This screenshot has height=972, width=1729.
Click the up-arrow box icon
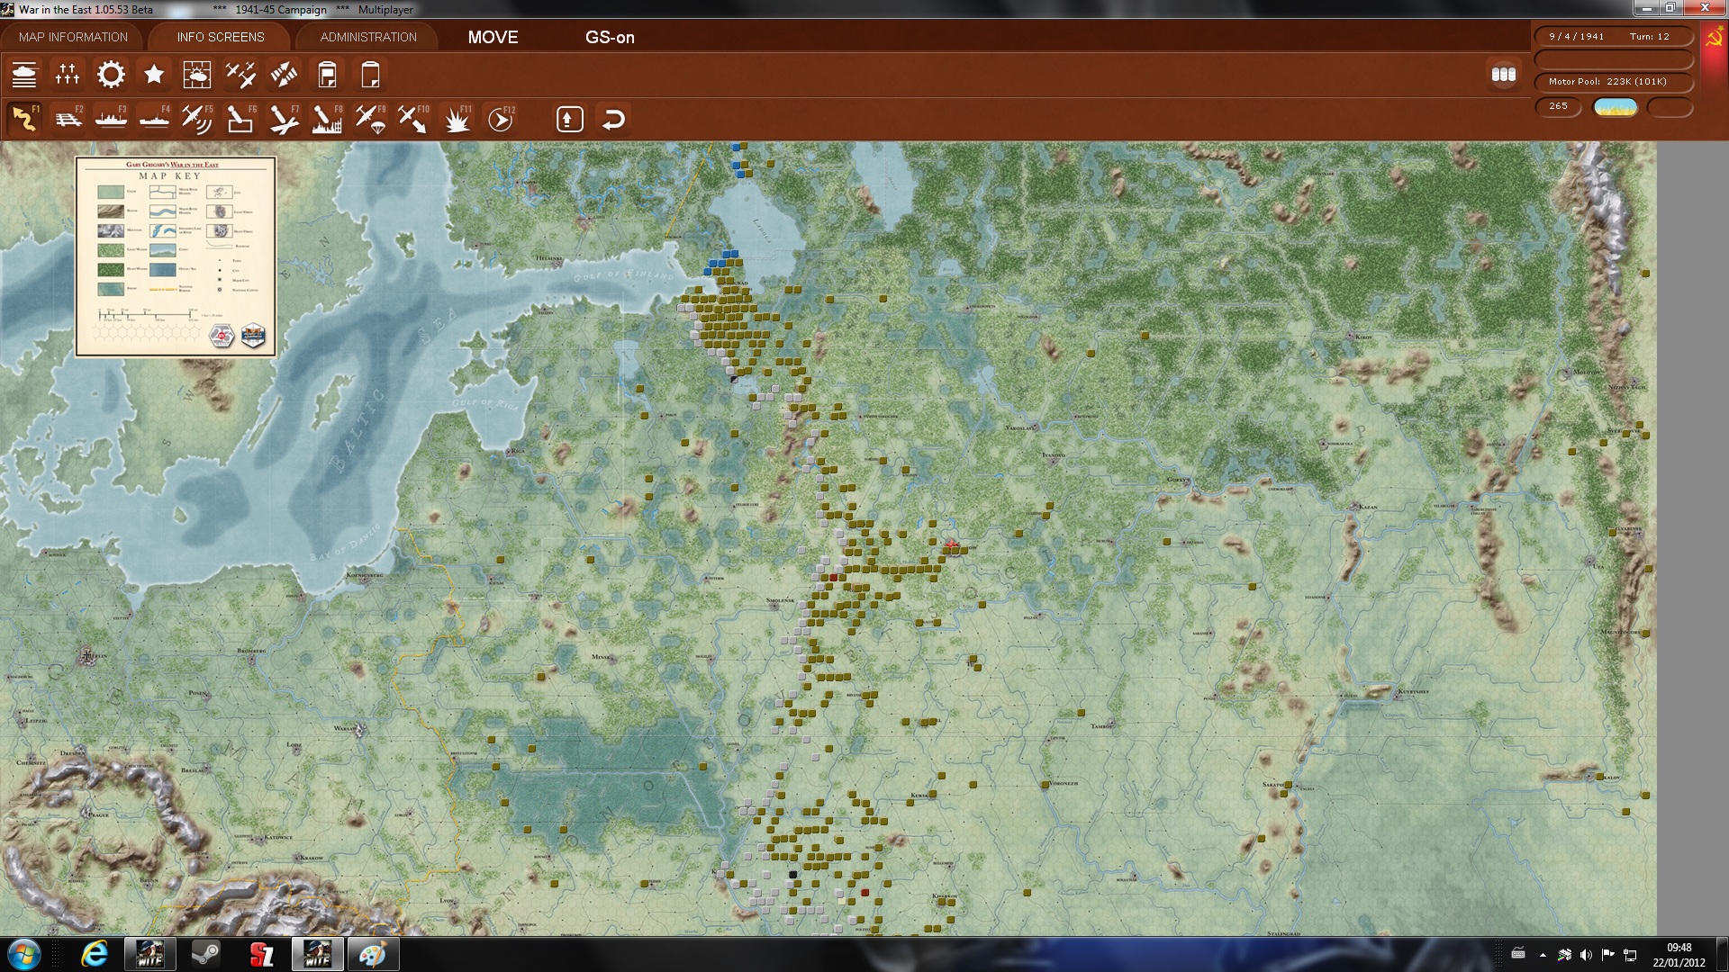569,120
